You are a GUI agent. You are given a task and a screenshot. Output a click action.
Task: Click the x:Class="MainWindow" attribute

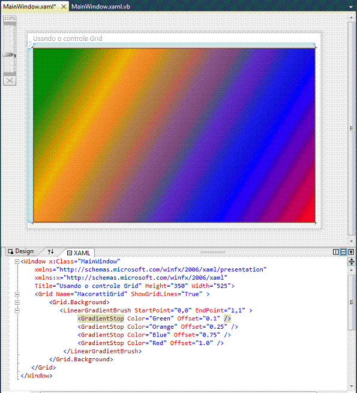85,262
